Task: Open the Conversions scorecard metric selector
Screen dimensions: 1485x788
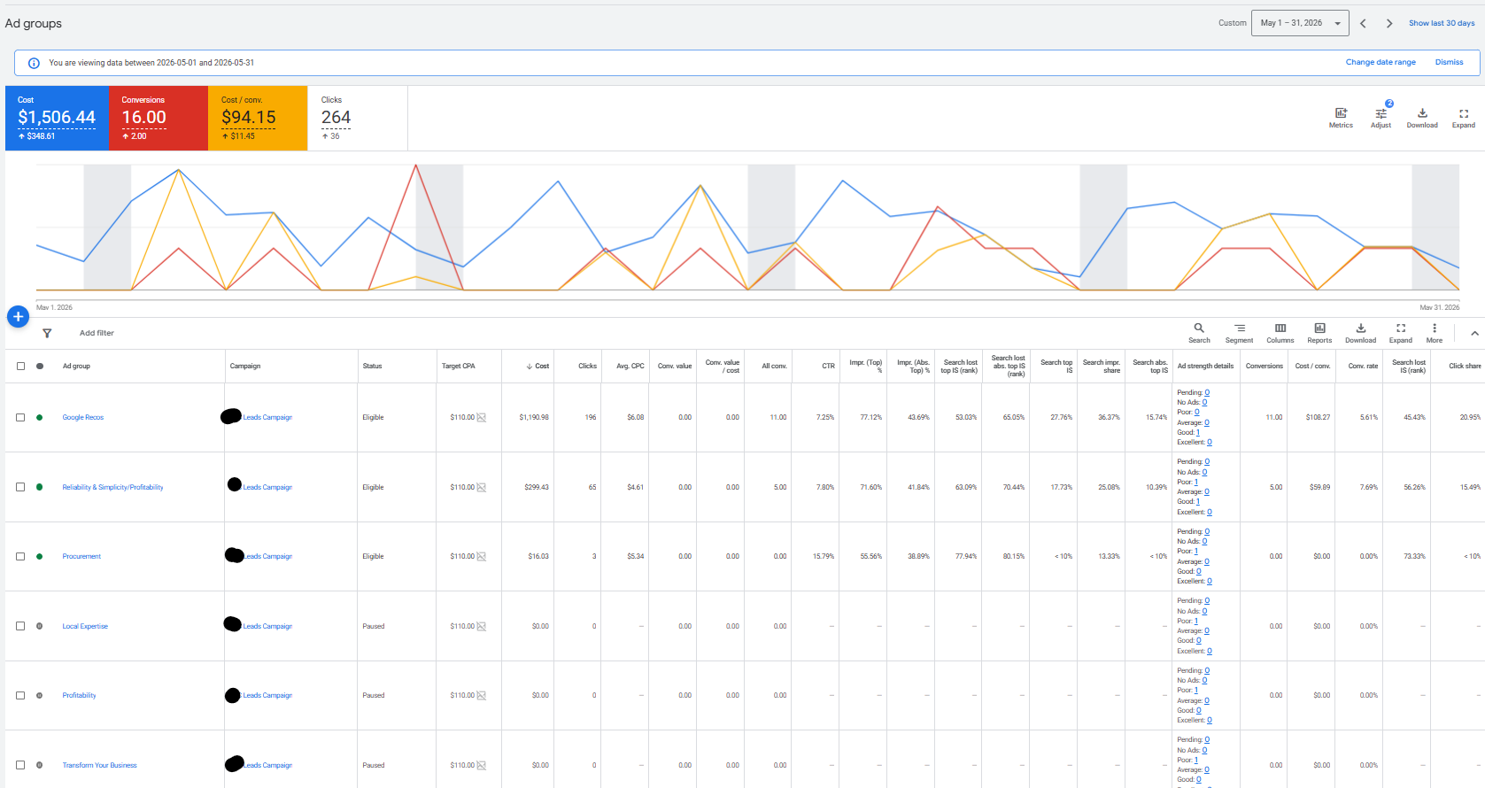Action: (x=159, y=118)
